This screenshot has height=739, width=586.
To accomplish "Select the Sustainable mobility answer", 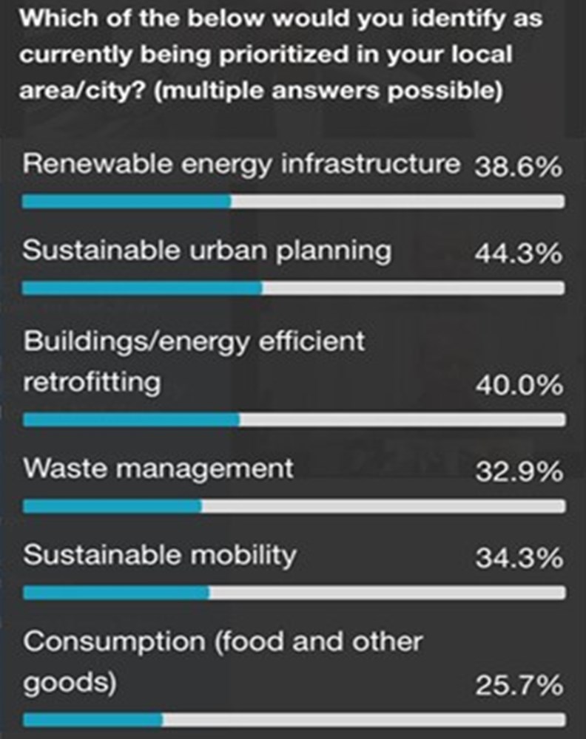I will click(160, 554).
